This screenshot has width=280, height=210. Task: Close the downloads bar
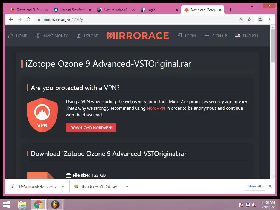(270, 186)
